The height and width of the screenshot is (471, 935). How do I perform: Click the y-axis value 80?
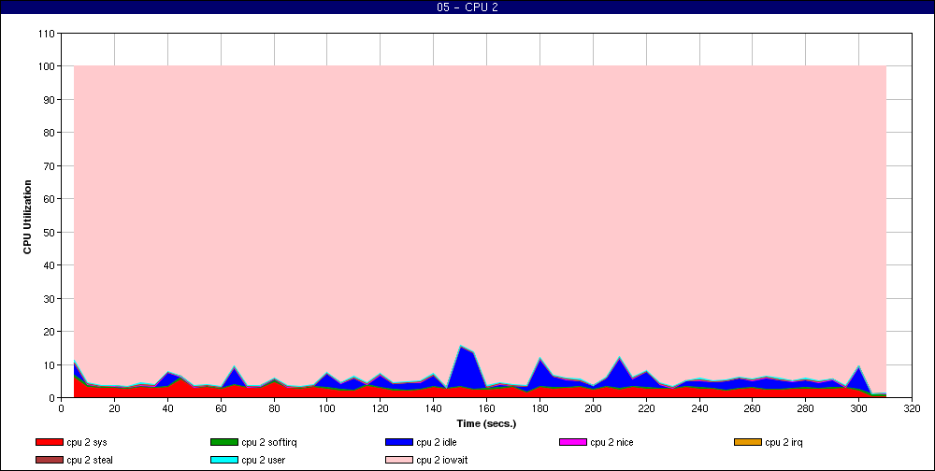[50, 133]
